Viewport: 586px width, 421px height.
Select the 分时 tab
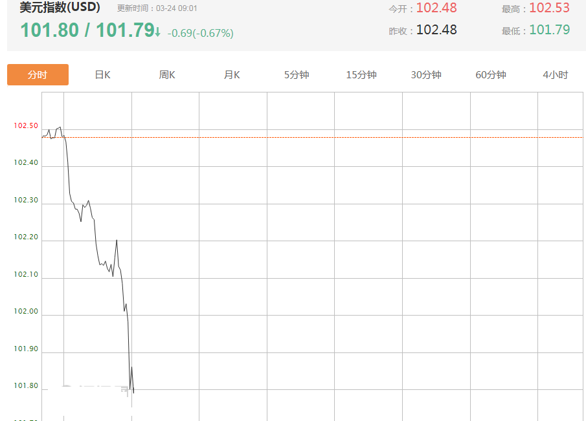pyautogui.click(x=38, y=75)
